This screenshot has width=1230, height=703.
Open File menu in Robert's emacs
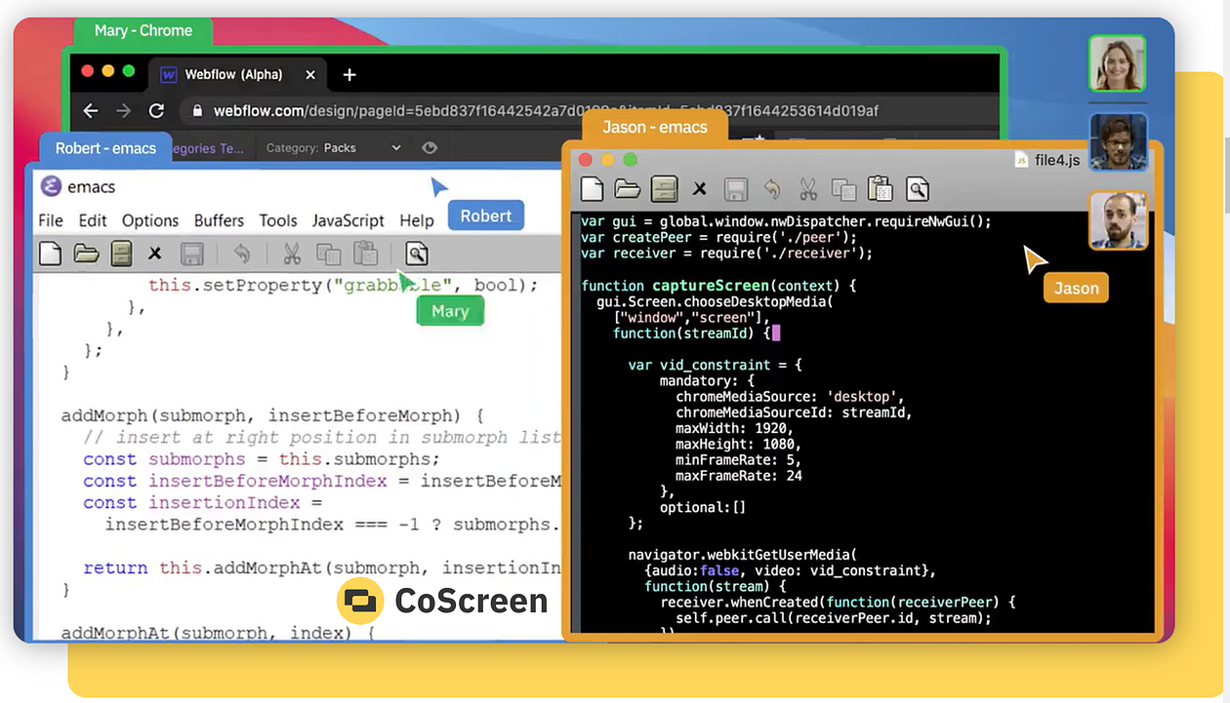pyautogui.click(x=51, y=220)
